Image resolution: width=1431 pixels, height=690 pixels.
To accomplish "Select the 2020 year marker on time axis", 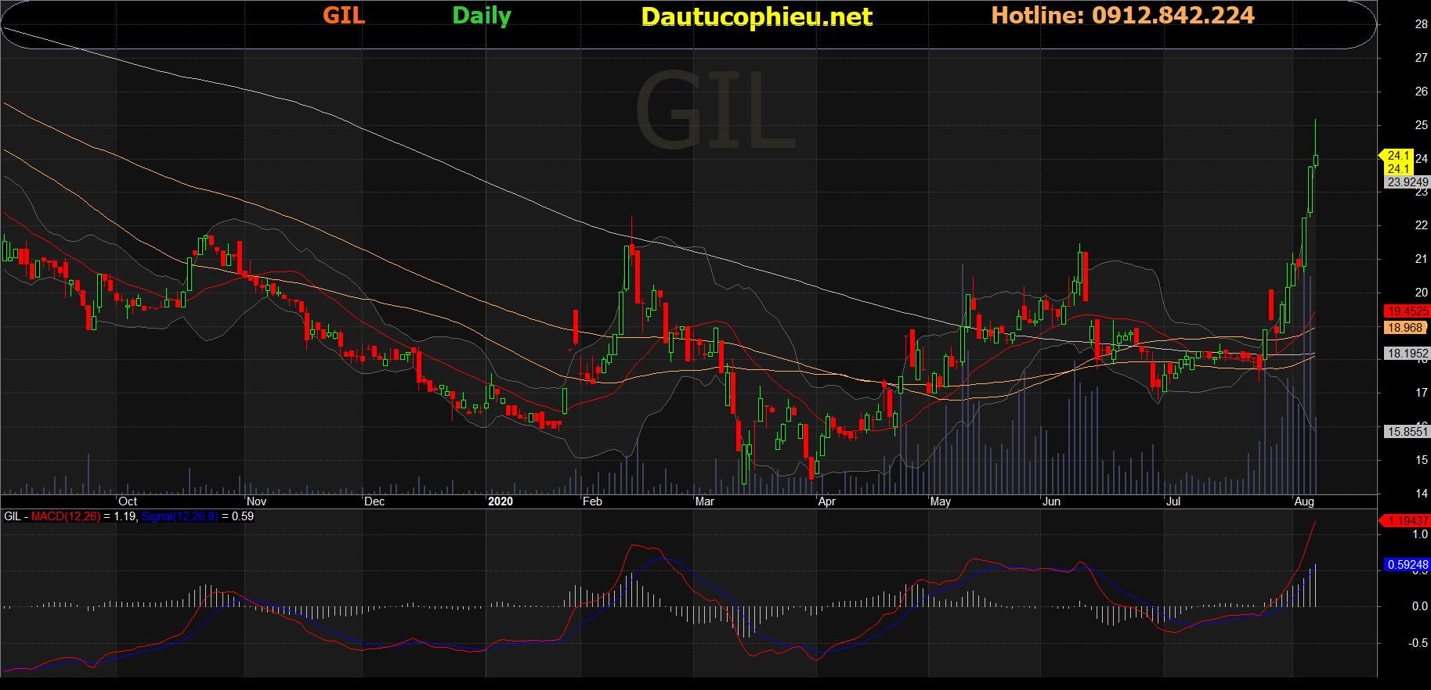I will point(500,501).
